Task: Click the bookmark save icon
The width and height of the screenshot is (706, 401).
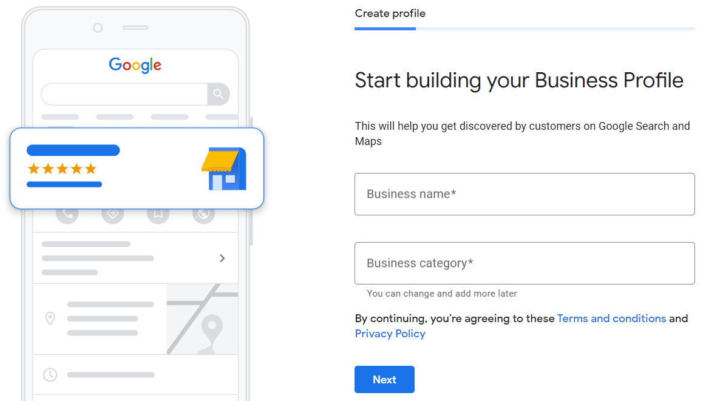Action: pyautogui.click(x=158, y=214)
